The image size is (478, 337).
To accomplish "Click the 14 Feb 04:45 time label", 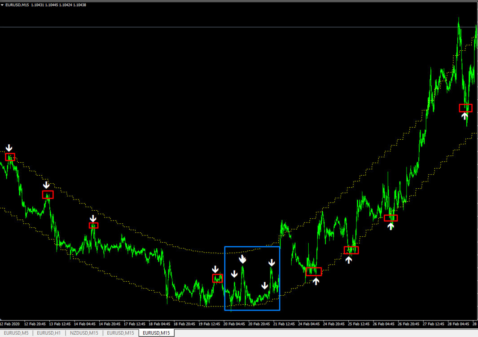I will 85,324.
